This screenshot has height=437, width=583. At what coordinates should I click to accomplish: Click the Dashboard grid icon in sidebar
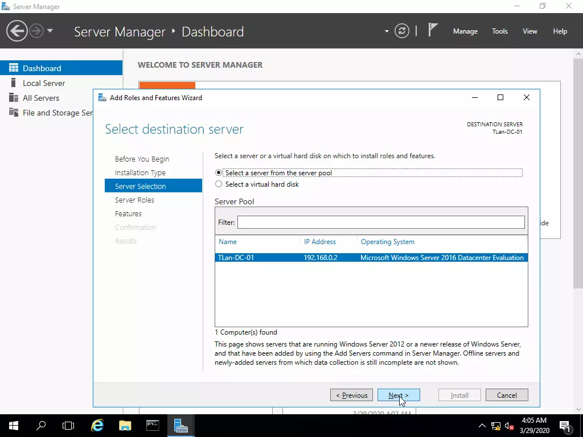click(14, 68)
